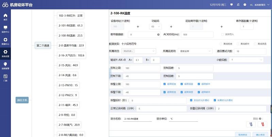The width and height of the screenshot is (272, 137).
Task: Toggle 超限短信 checkbox for 报警上限
Action: pyautogui.click(x=165, y=84)
